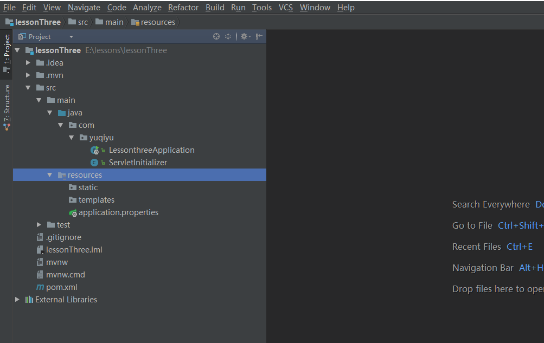The width and height of the screenshot is (544, 343).
Task: Click the ServletInitializer class icon
Action: pyautogui.click(x=94, y=163)
